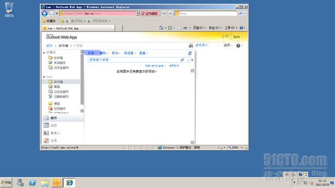The height and width of the screenshot is (188, 335).
Task: Open the 证书错误 certificate error notice
Action: [149, 13]
